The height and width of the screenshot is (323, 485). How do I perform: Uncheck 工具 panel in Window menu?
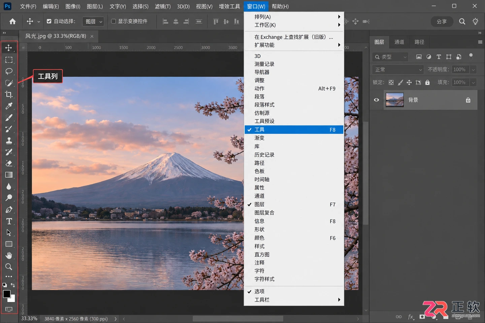(294, 130)
